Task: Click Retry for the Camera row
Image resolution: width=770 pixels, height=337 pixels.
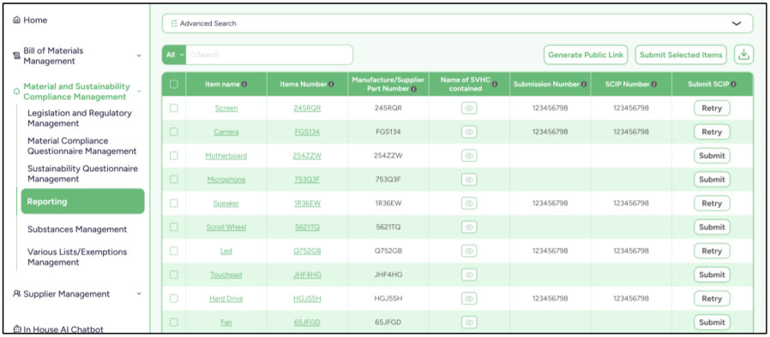Action: pos(712,132)
